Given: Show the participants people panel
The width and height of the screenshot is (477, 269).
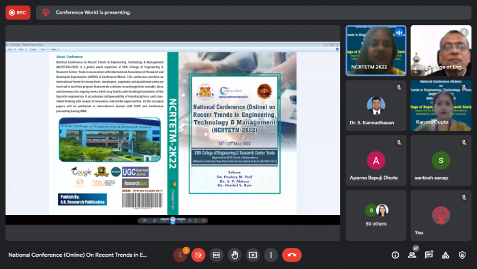Looking at the screenshot, I should click(412, 255).
